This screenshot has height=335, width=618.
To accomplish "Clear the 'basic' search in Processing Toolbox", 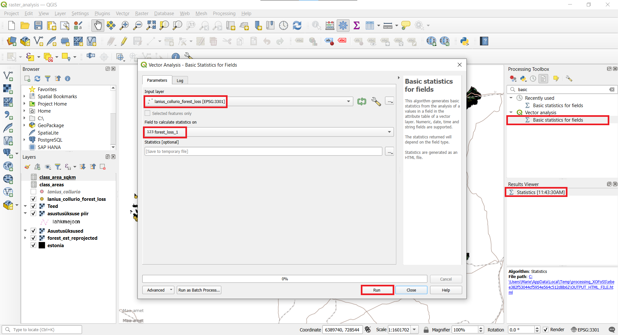I will coord(612,89).
